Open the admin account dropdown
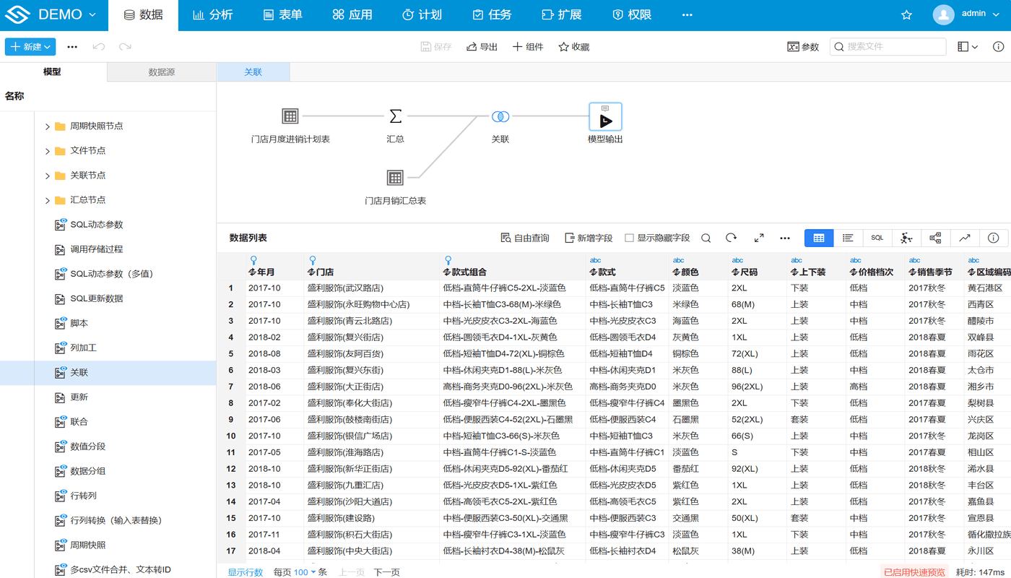 point(974,14)
